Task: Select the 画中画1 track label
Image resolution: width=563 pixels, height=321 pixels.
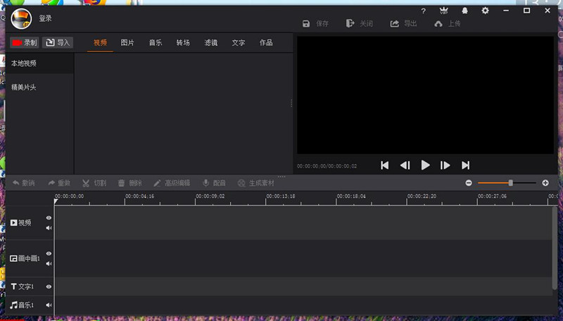Action: tap(25, 258)
